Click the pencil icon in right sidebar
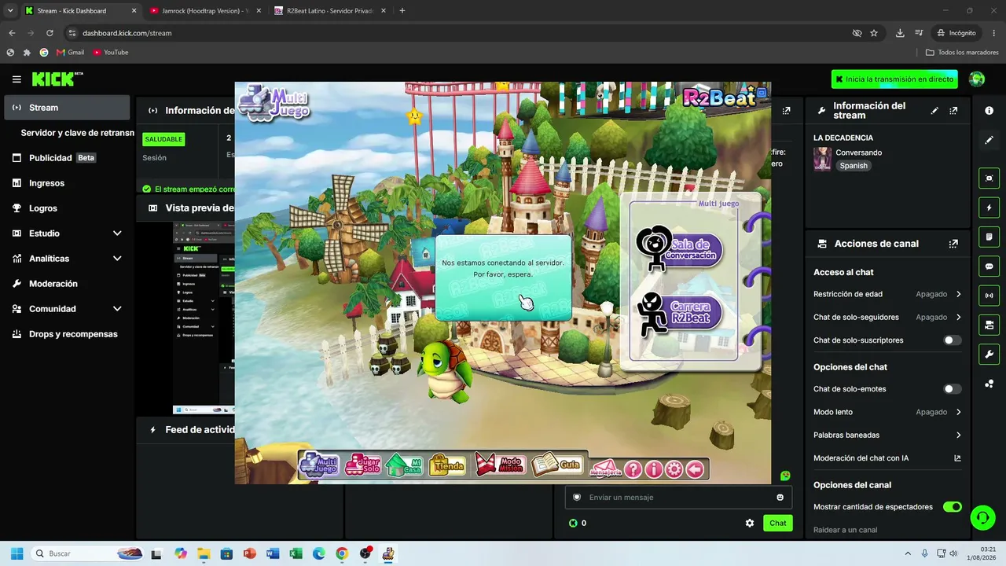This screenshot has width=1006, height=566. [x=989, y=140]
